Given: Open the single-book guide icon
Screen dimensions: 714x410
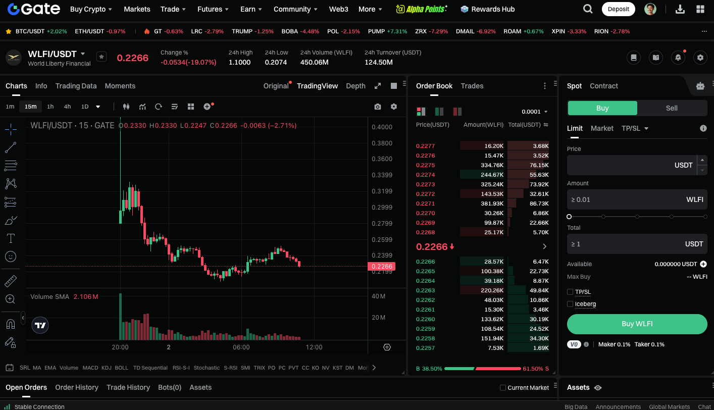Looking at the screenshot, I should (x=634, y=58).
